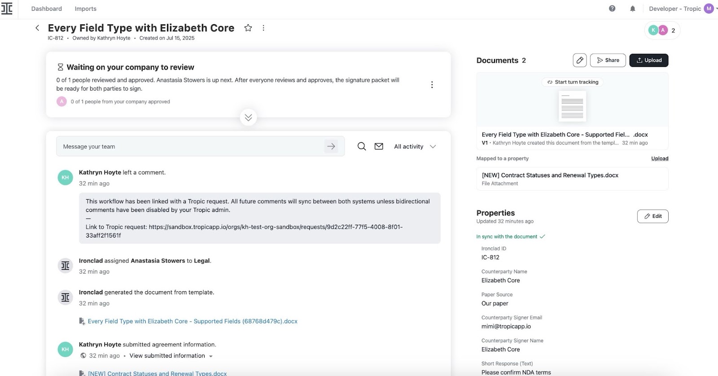Click 0 of 1 people from your company approved
The image size is (718, 376).
pos(120,102)
